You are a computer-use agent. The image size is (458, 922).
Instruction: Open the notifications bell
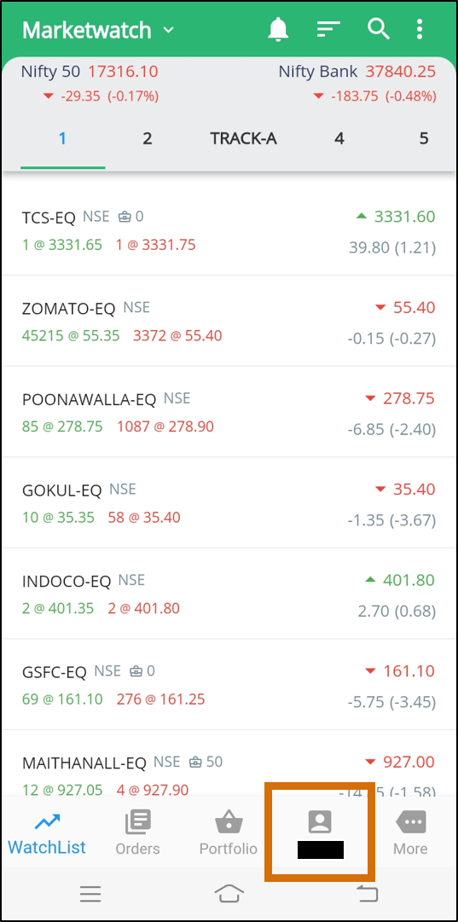pos(278,29)
